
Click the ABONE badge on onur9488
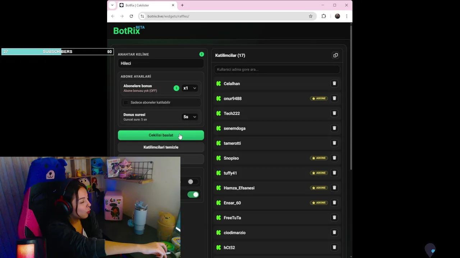[x=319, y=98]
